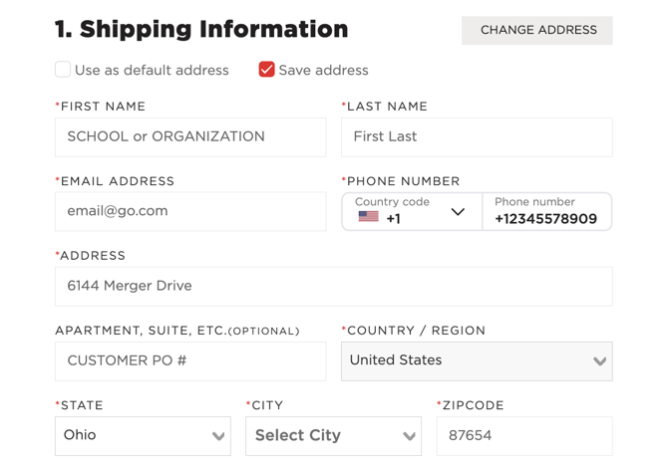
Task: Click the Address field with 6144 Merger Drive
Action: [x=334, y=287]
